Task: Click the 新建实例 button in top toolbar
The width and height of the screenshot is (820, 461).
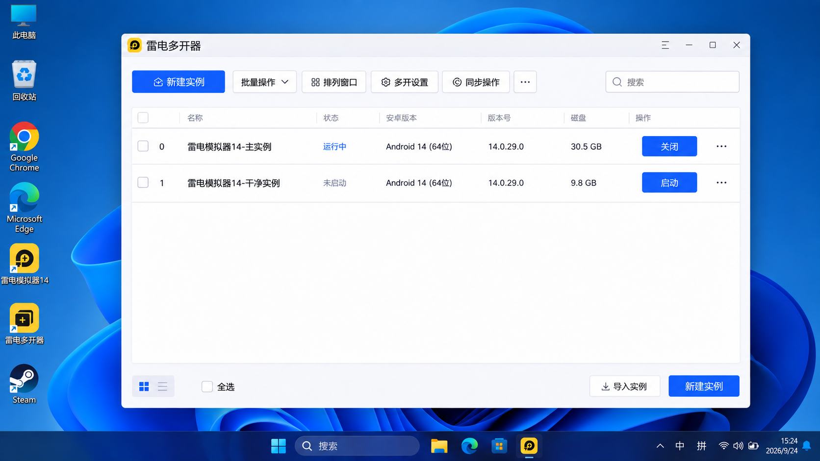Action: 178,82
